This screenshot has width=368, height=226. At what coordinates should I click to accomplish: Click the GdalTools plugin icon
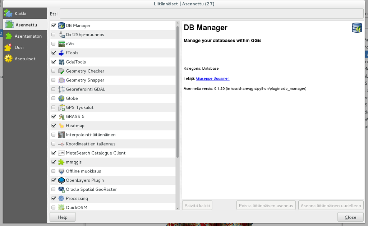click(61, 62)
